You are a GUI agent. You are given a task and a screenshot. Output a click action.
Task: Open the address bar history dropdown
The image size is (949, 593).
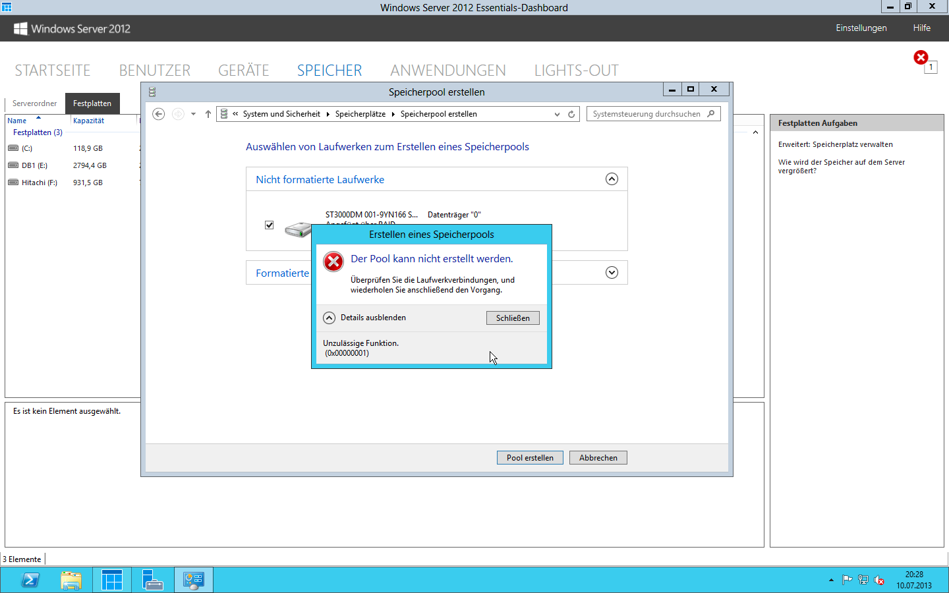(x=557, y=114)
